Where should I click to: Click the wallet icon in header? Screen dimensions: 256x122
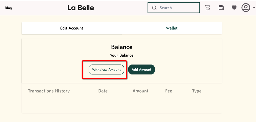tap(221, 8)
